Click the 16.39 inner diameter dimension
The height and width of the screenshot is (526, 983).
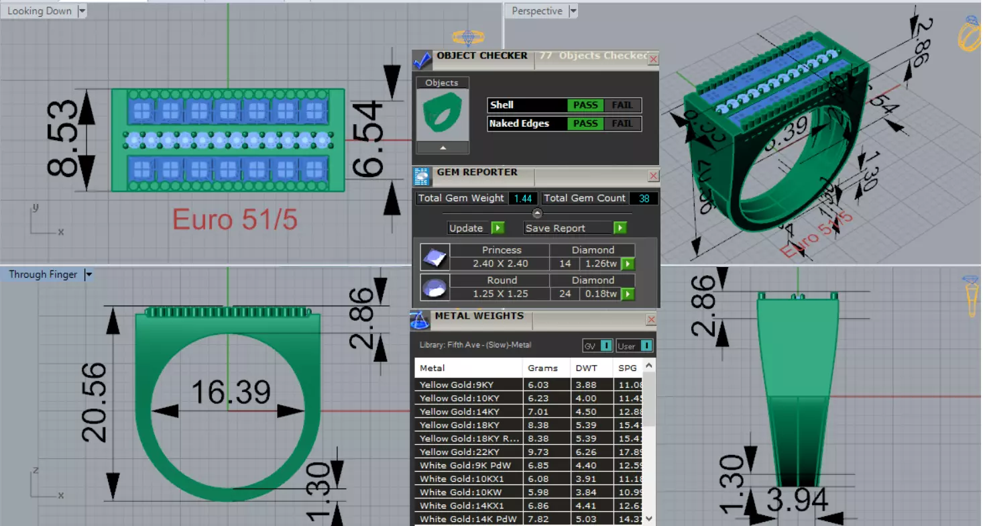pyautogui.click(x=230, y=393)
